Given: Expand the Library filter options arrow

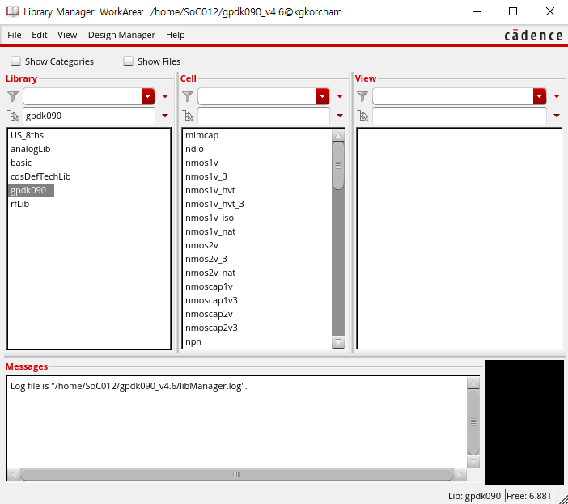Looking at the screenshot, I should coord(165,96).
